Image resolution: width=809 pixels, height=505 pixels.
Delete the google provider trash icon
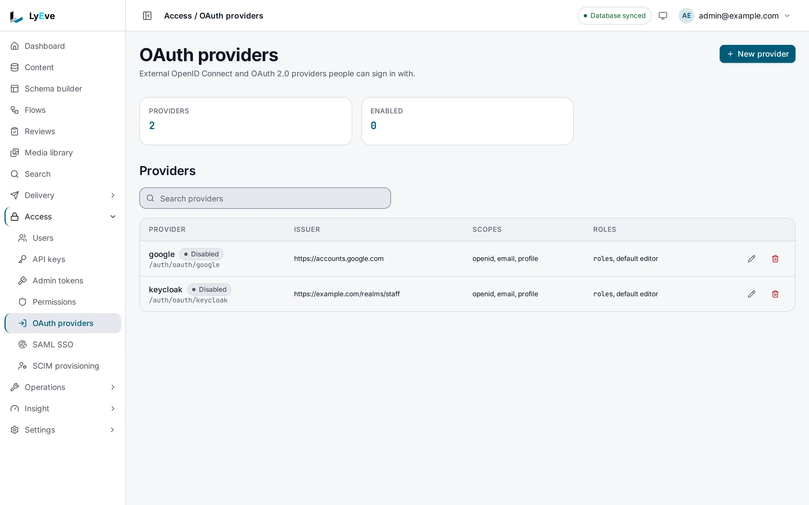[775, 258]
